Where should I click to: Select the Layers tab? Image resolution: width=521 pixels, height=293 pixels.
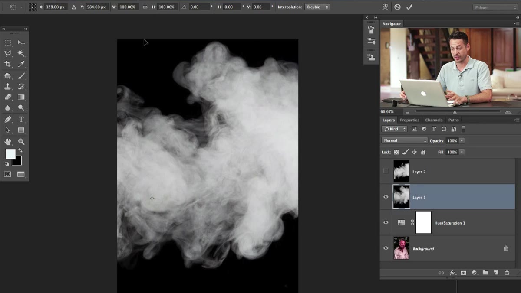[389, 120]
